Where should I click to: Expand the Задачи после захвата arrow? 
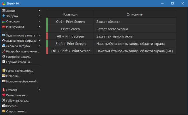point(39,35)
